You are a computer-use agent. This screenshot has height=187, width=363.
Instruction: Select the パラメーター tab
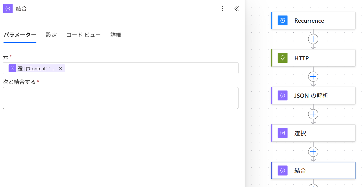click(x=20, y=35)
